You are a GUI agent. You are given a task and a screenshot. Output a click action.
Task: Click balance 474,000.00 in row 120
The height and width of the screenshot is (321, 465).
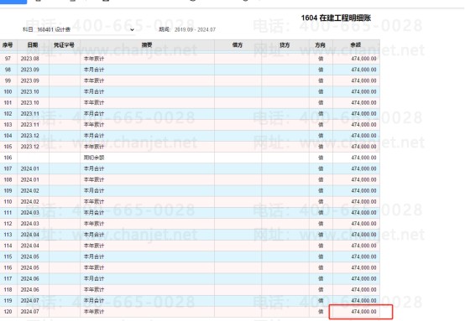(364, 312)
